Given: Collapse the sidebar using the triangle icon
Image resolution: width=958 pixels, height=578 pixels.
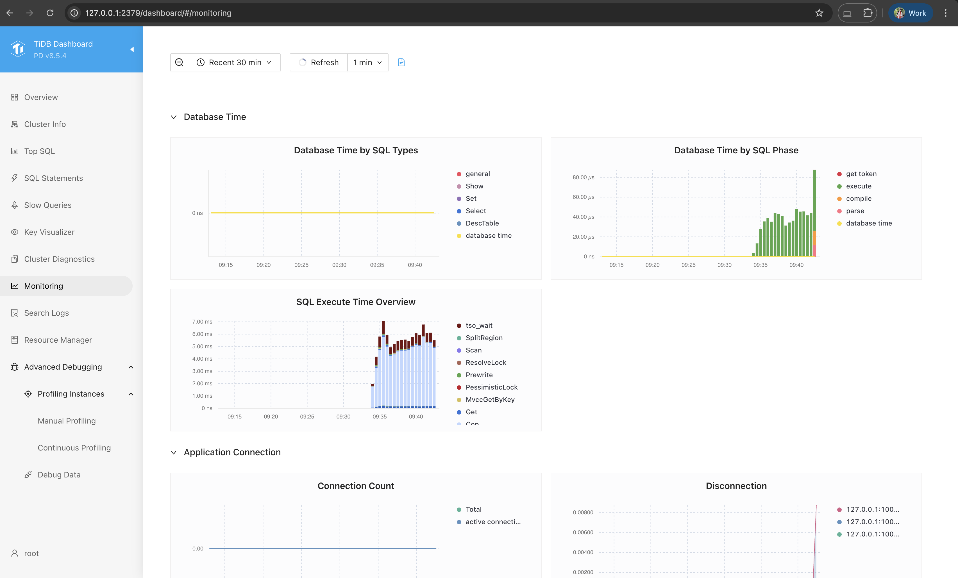Looking at the screenshot, I should click(132, 49).
